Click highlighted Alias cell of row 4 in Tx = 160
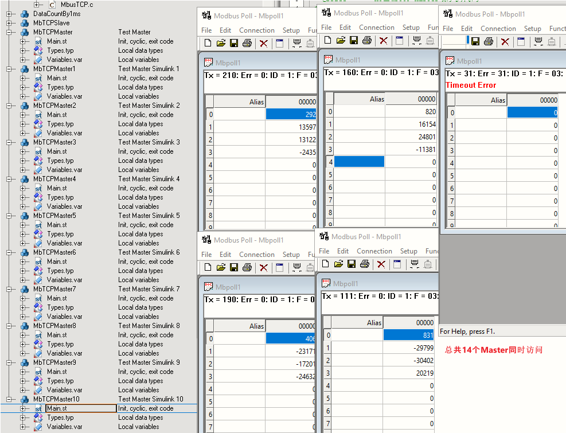Viewport: 566px width, 433px height. coord(359,162)
